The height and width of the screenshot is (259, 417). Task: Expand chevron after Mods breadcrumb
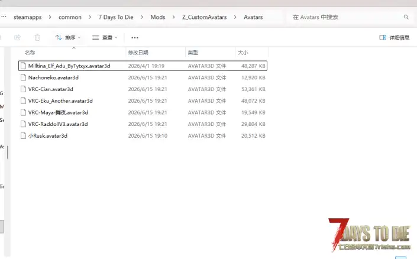[173, 17]
